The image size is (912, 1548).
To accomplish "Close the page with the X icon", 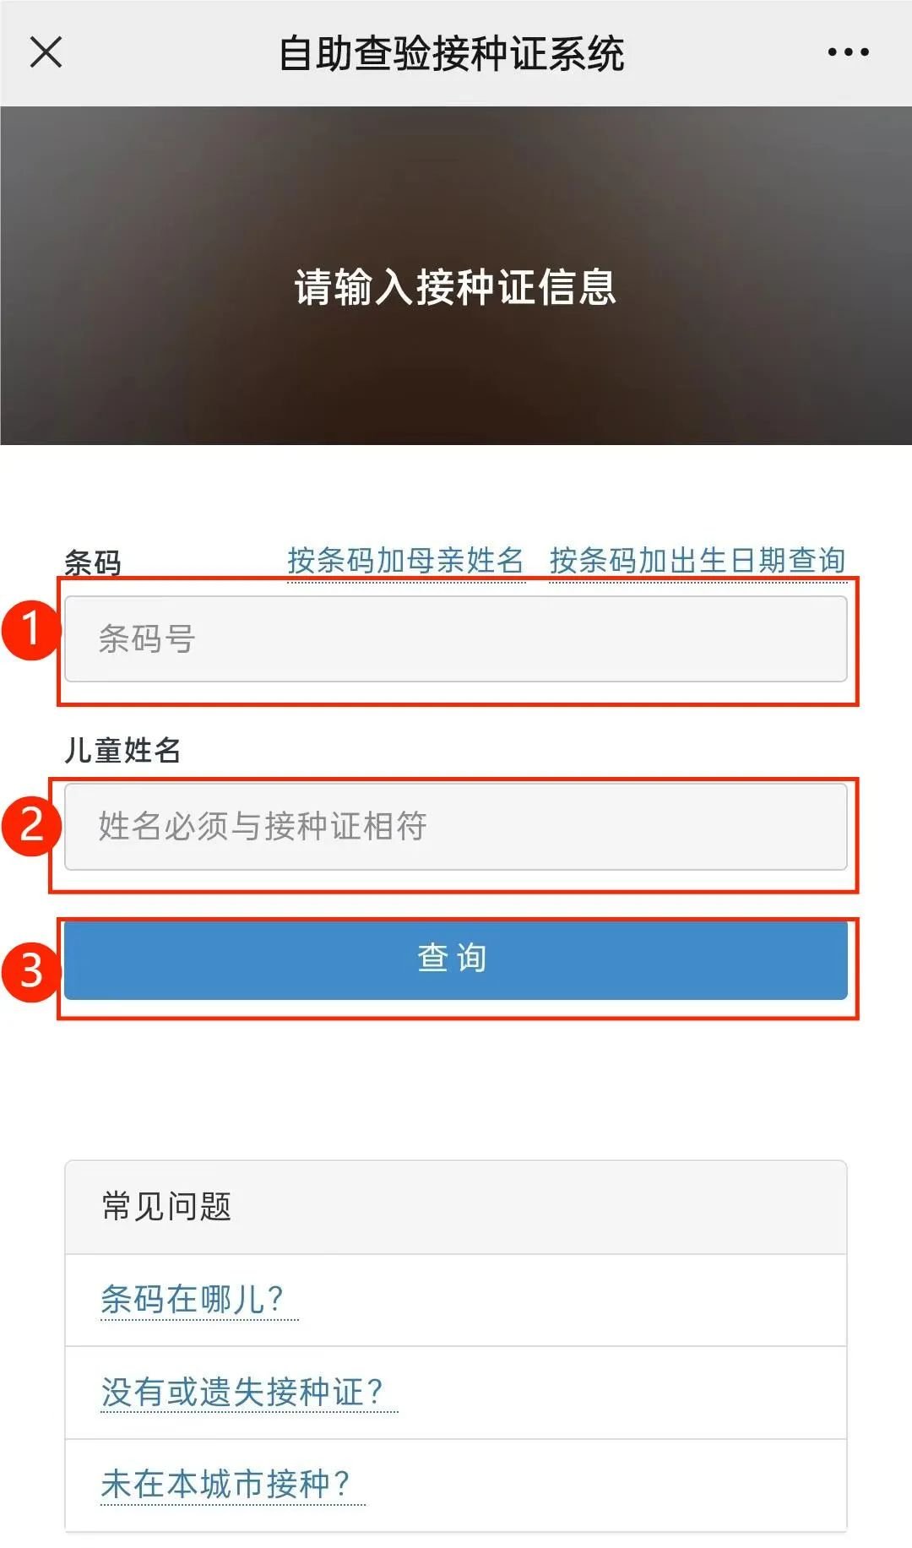I will [46, 52].
